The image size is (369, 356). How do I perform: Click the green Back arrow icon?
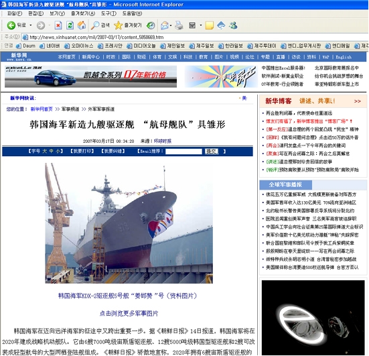click(11, 25)
